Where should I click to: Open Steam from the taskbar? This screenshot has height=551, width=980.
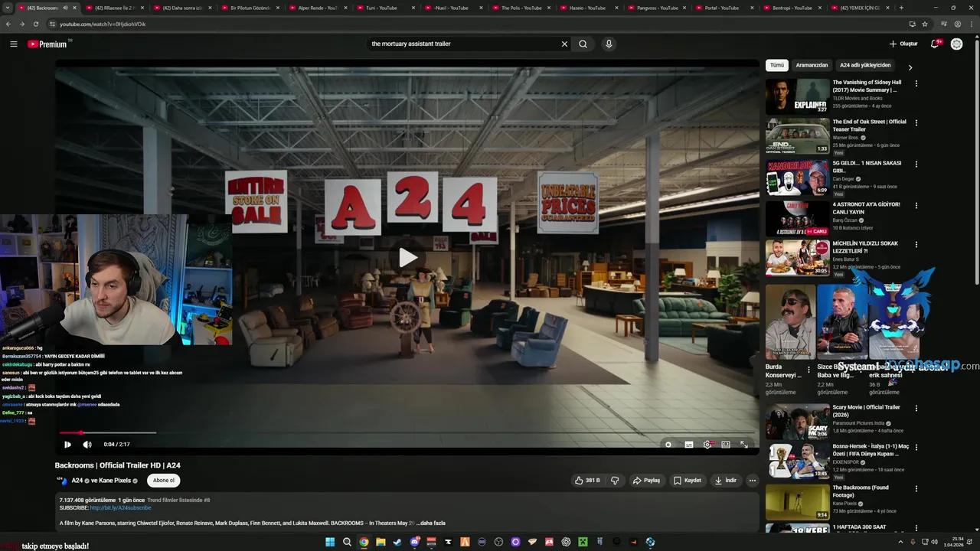point(397,542)
